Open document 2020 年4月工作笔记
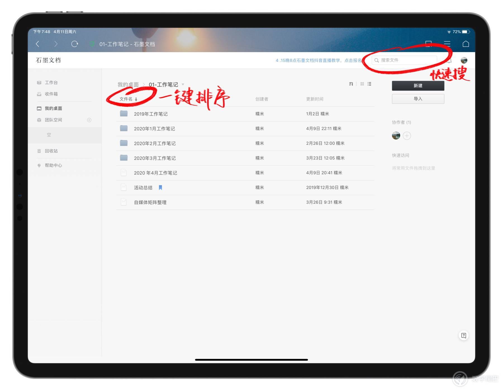Screen dimensions: 503x391 point(155,173)
